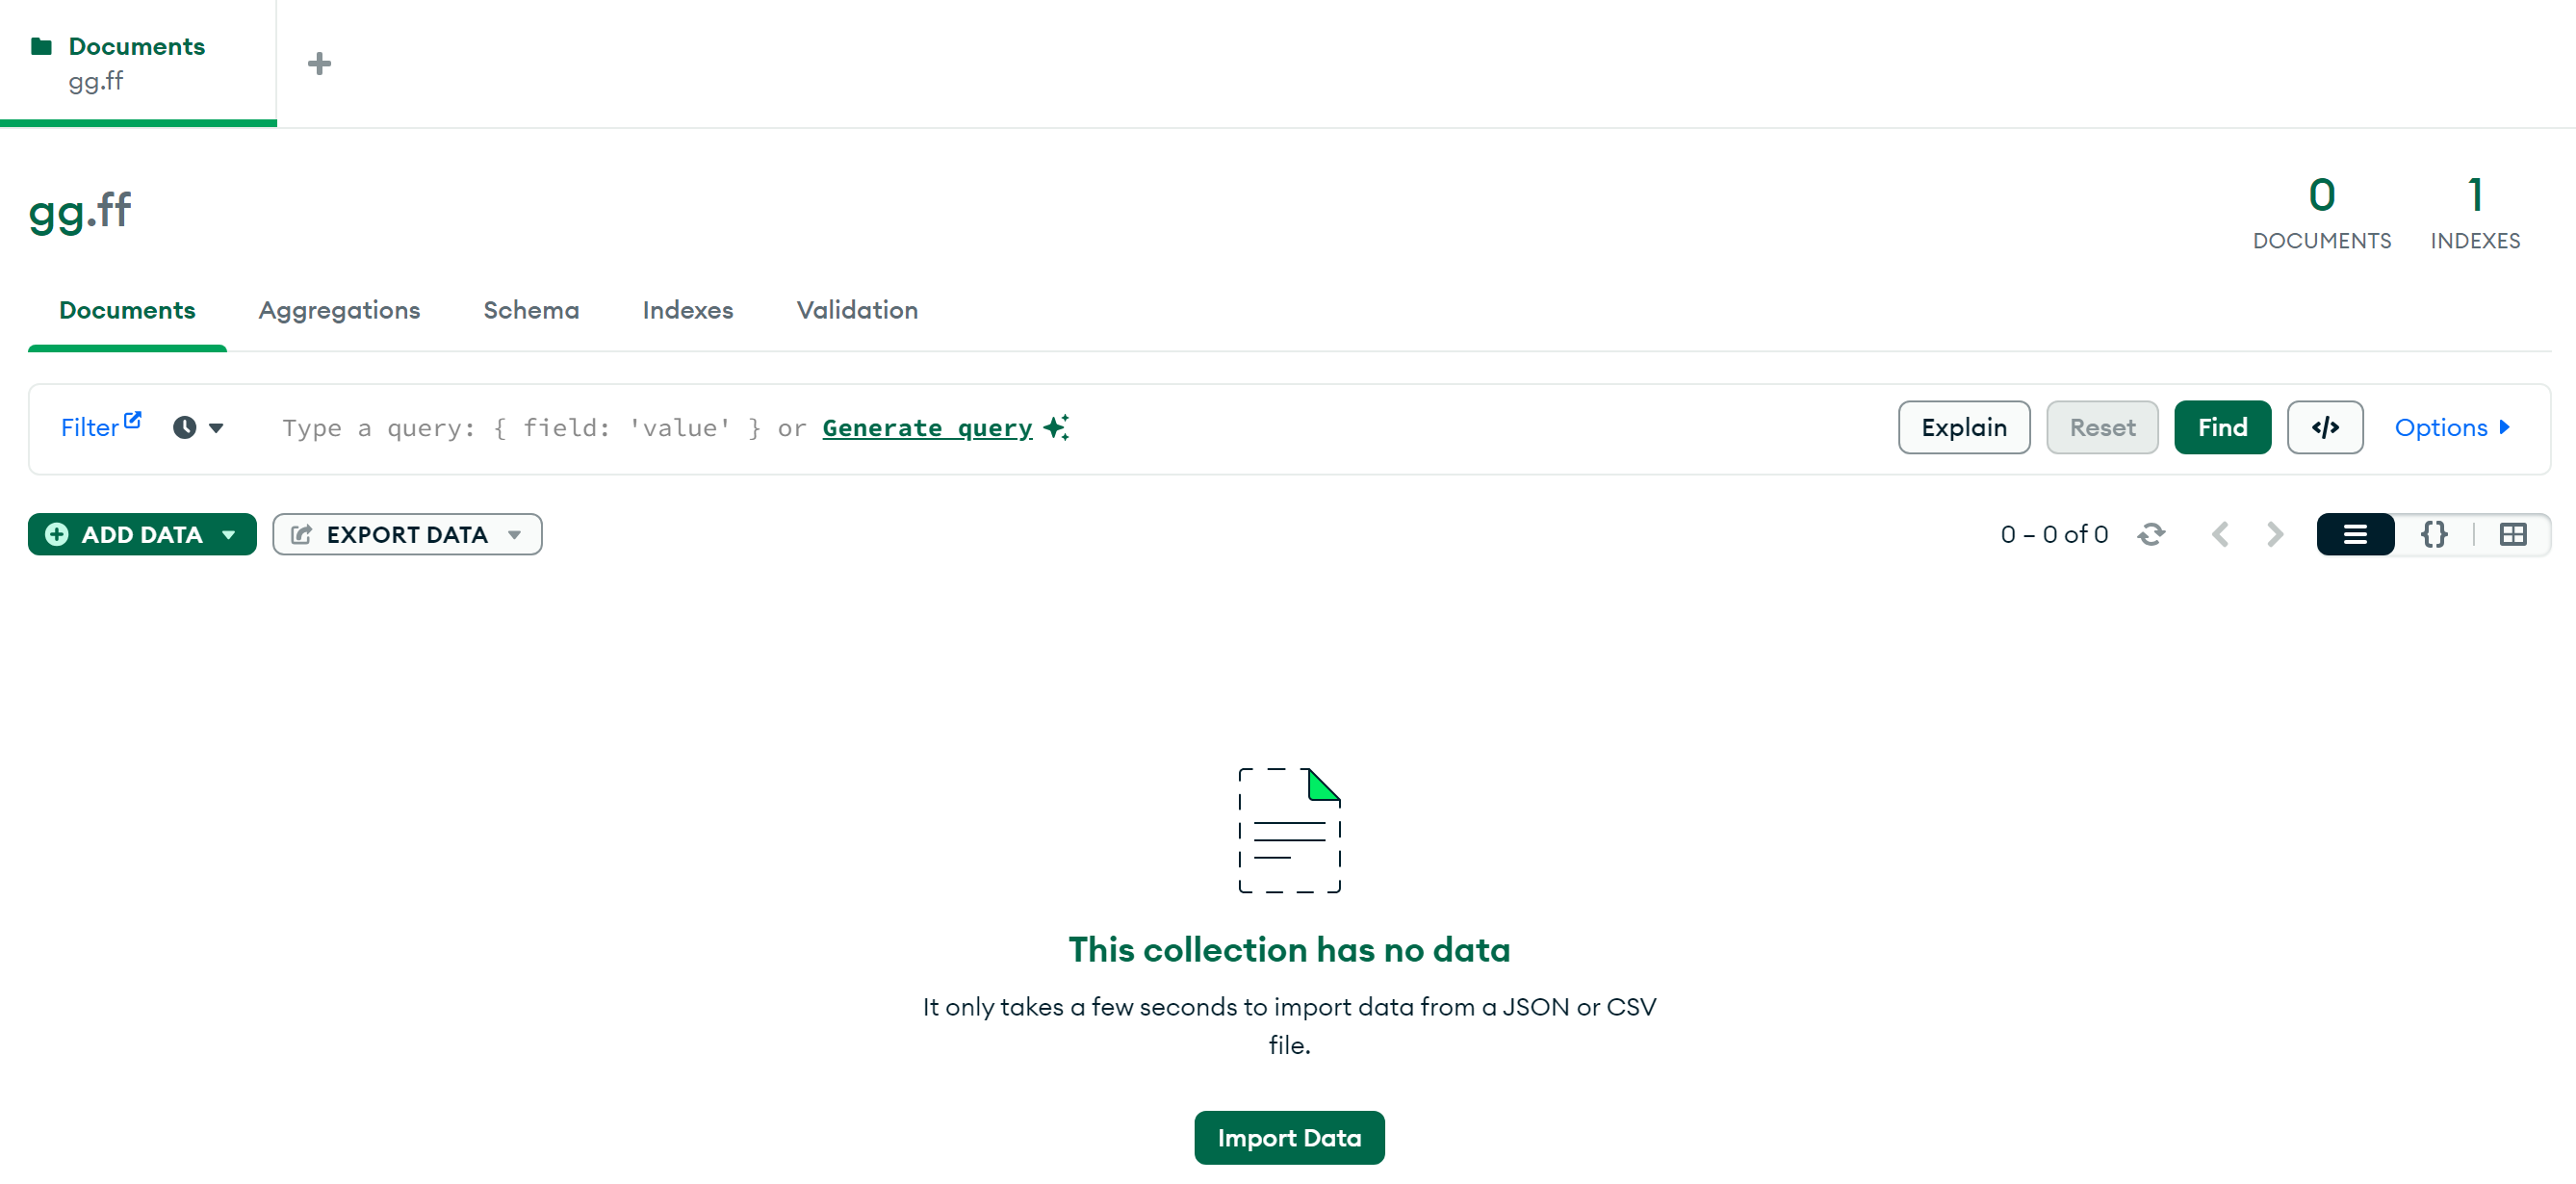Viewport: 2576px width, 1184px height.
Task: Click the previous page arrow icon
Action: pos(2221,533)
